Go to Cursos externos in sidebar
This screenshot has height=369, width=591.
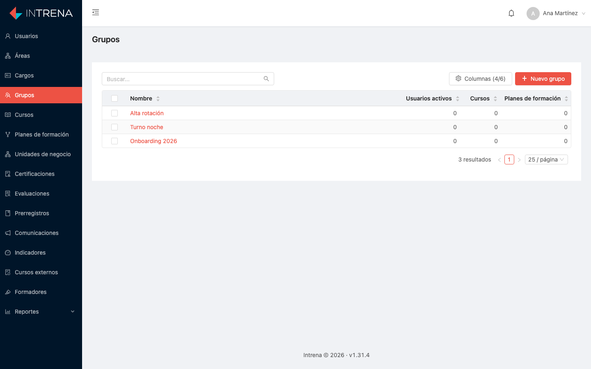click(x=41, y=272)
